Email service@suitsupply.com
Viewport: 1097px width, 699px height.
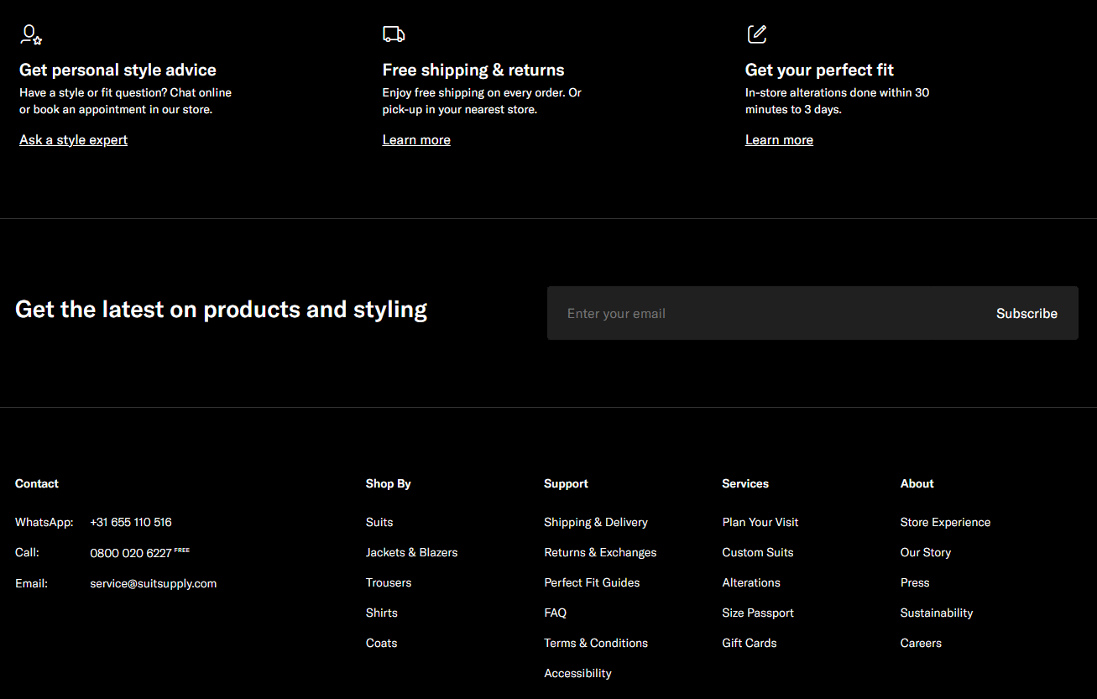154,583
